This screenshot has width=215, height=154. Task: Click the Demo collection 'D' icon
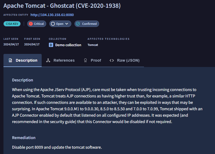coord(51,45)
